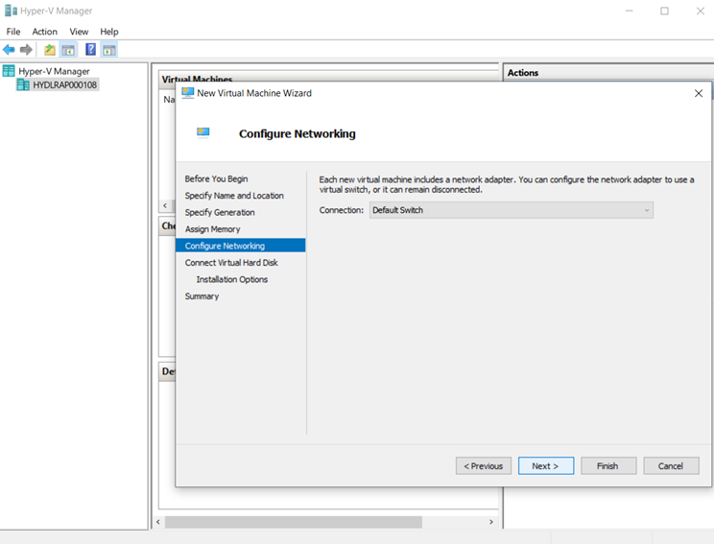
Task: Click the Forward arrow toolbar icon
Action: [x=26, y=50]
